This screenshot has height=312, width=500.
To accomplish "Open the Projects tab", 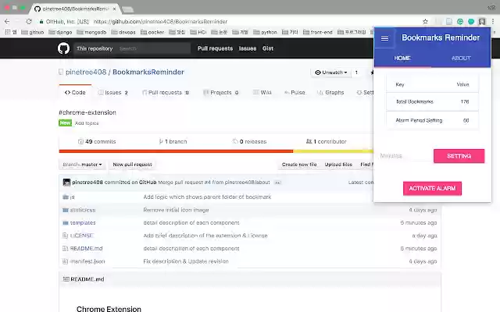I will click(221, 92).
